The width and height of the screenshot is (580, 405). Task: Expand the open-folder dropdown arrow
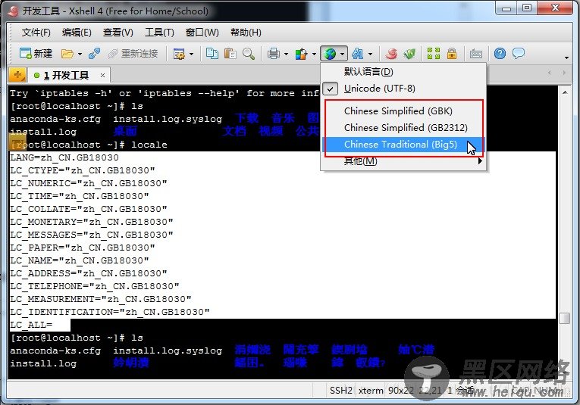[x=80, y=55]
